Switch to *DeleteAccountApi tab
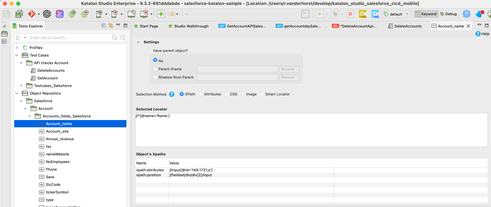The image size is (491, 207). click(354, 26)
